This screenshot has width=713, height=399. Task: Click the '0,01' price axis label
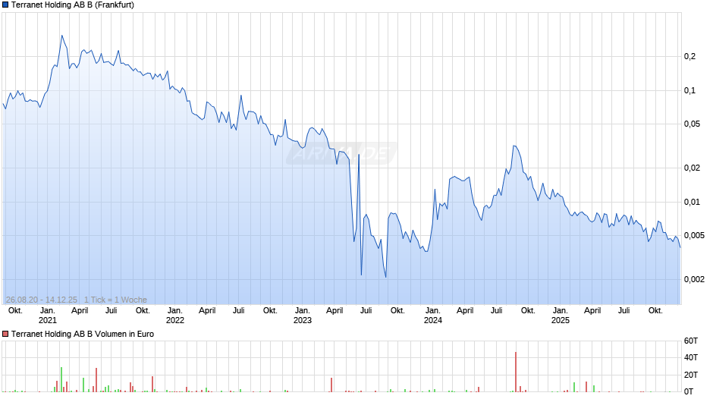pos(692,202)
